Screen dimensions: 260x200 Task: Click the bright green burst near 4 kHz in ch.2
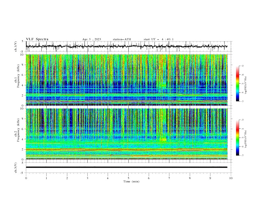pos(164,140)
